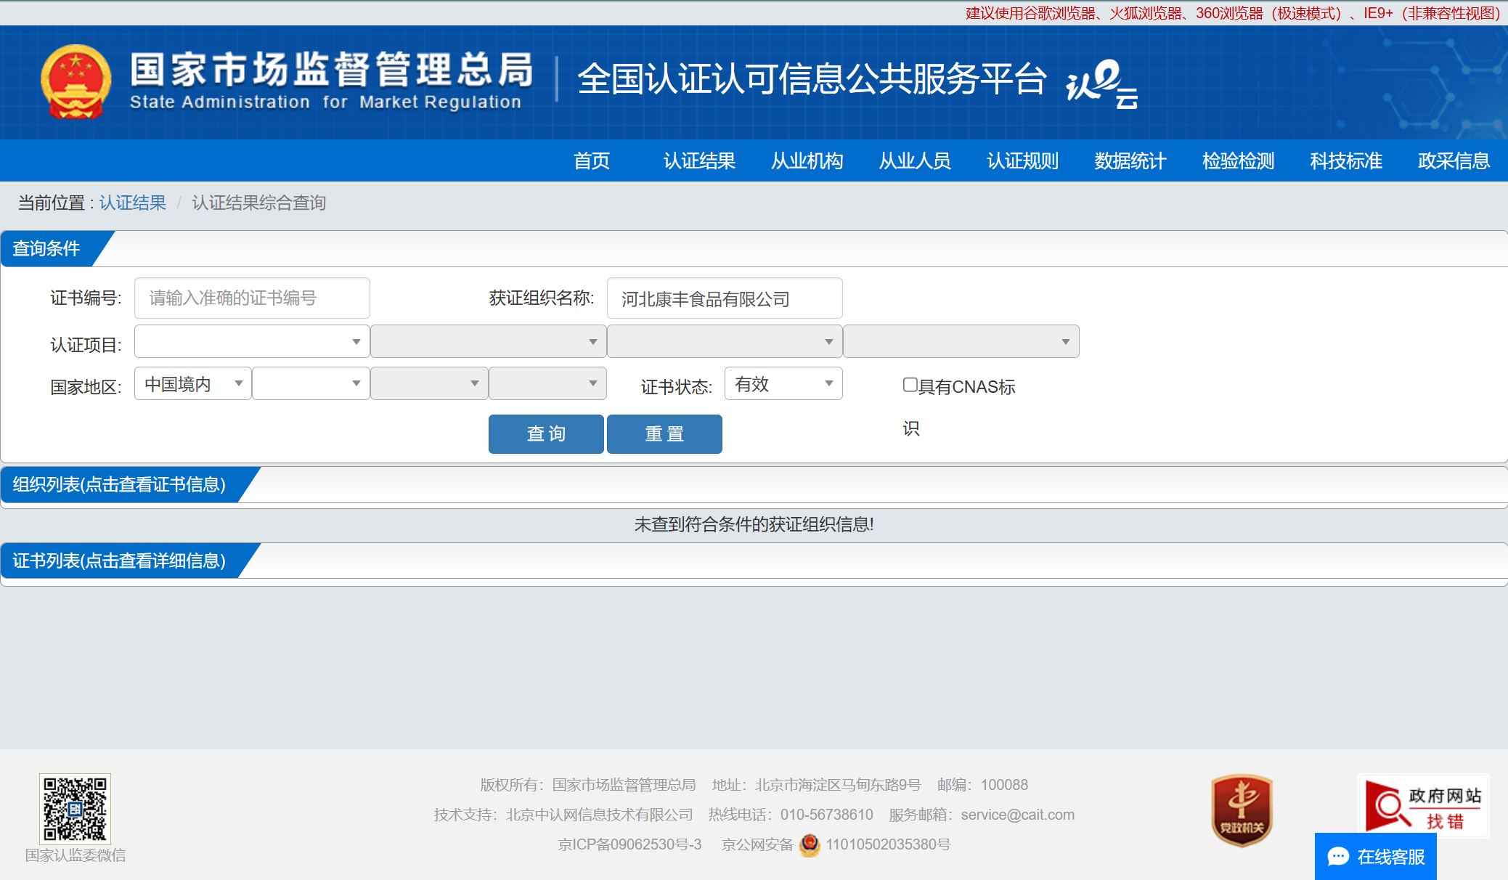Open the third 国家地区 dropdown
Image resolution: width=1508 pixels, height=880 pixels.
click(429, 383)
